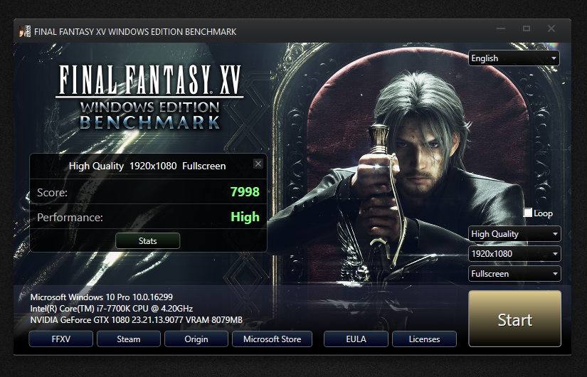Start the benchmark run
The width and height of the screenshot is (587, 377).
pos(514,319)
